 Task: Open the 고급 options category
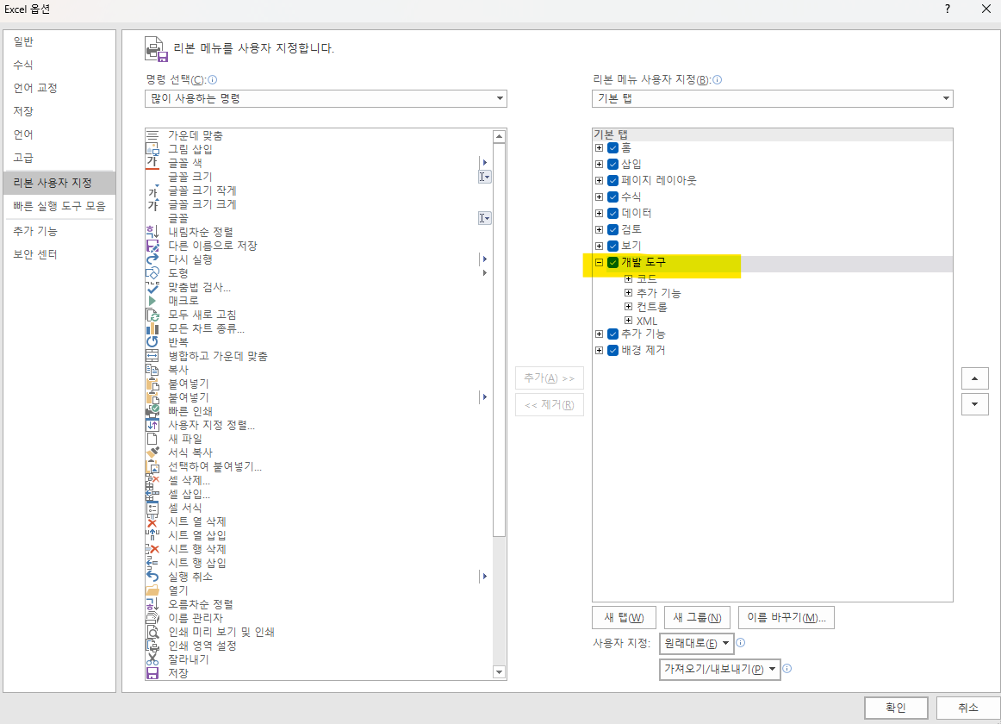coord(59,158)
